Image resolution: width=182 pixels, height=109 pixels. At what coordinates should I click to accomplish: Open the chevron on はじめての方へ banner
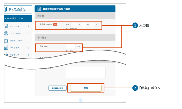(30, 9)
